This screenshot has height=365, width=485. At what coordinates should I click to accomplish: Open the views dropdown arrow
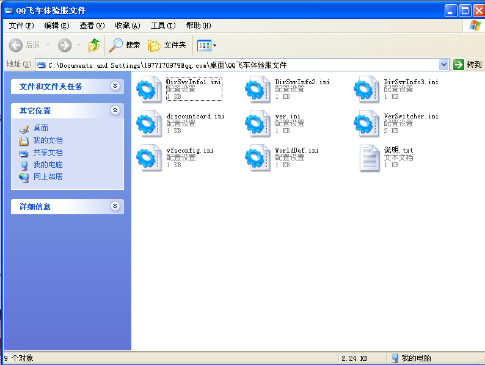click(x=214, y=45)
